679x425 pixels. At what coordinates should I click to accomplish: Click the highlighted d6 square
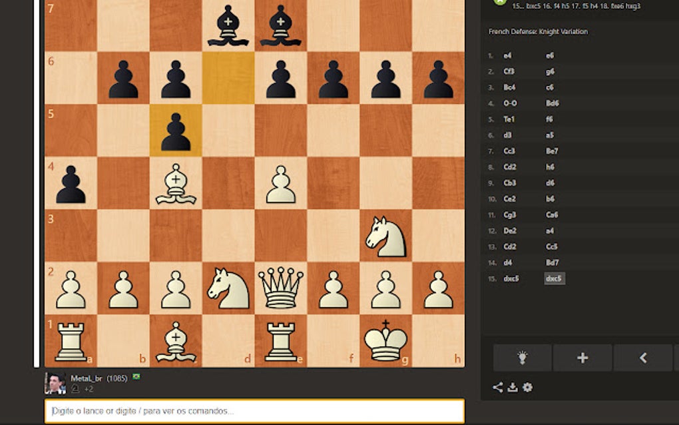(228, 78)
